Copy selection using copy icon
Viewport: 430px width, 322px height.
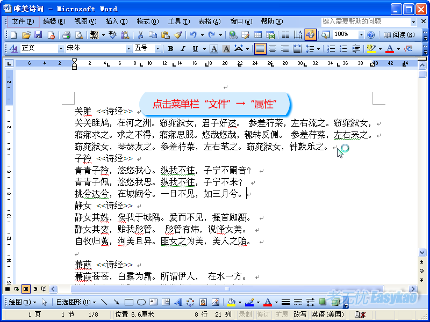153,35
